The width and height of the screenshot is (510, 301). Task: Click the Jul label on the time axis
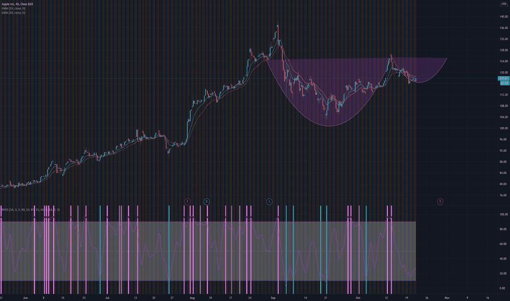[107, 298]
